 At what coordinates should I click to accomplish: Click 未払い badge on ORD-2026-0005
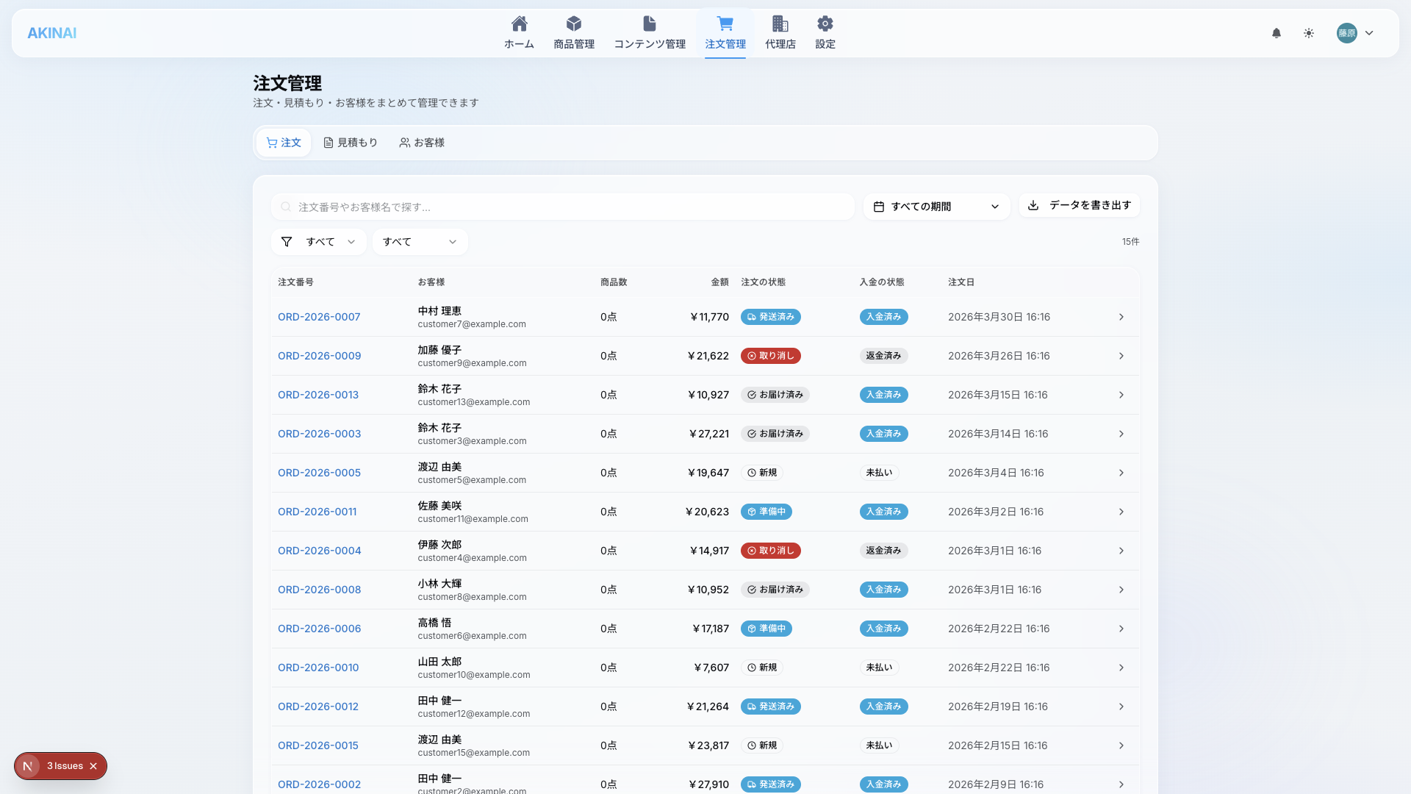click(880, 473)
